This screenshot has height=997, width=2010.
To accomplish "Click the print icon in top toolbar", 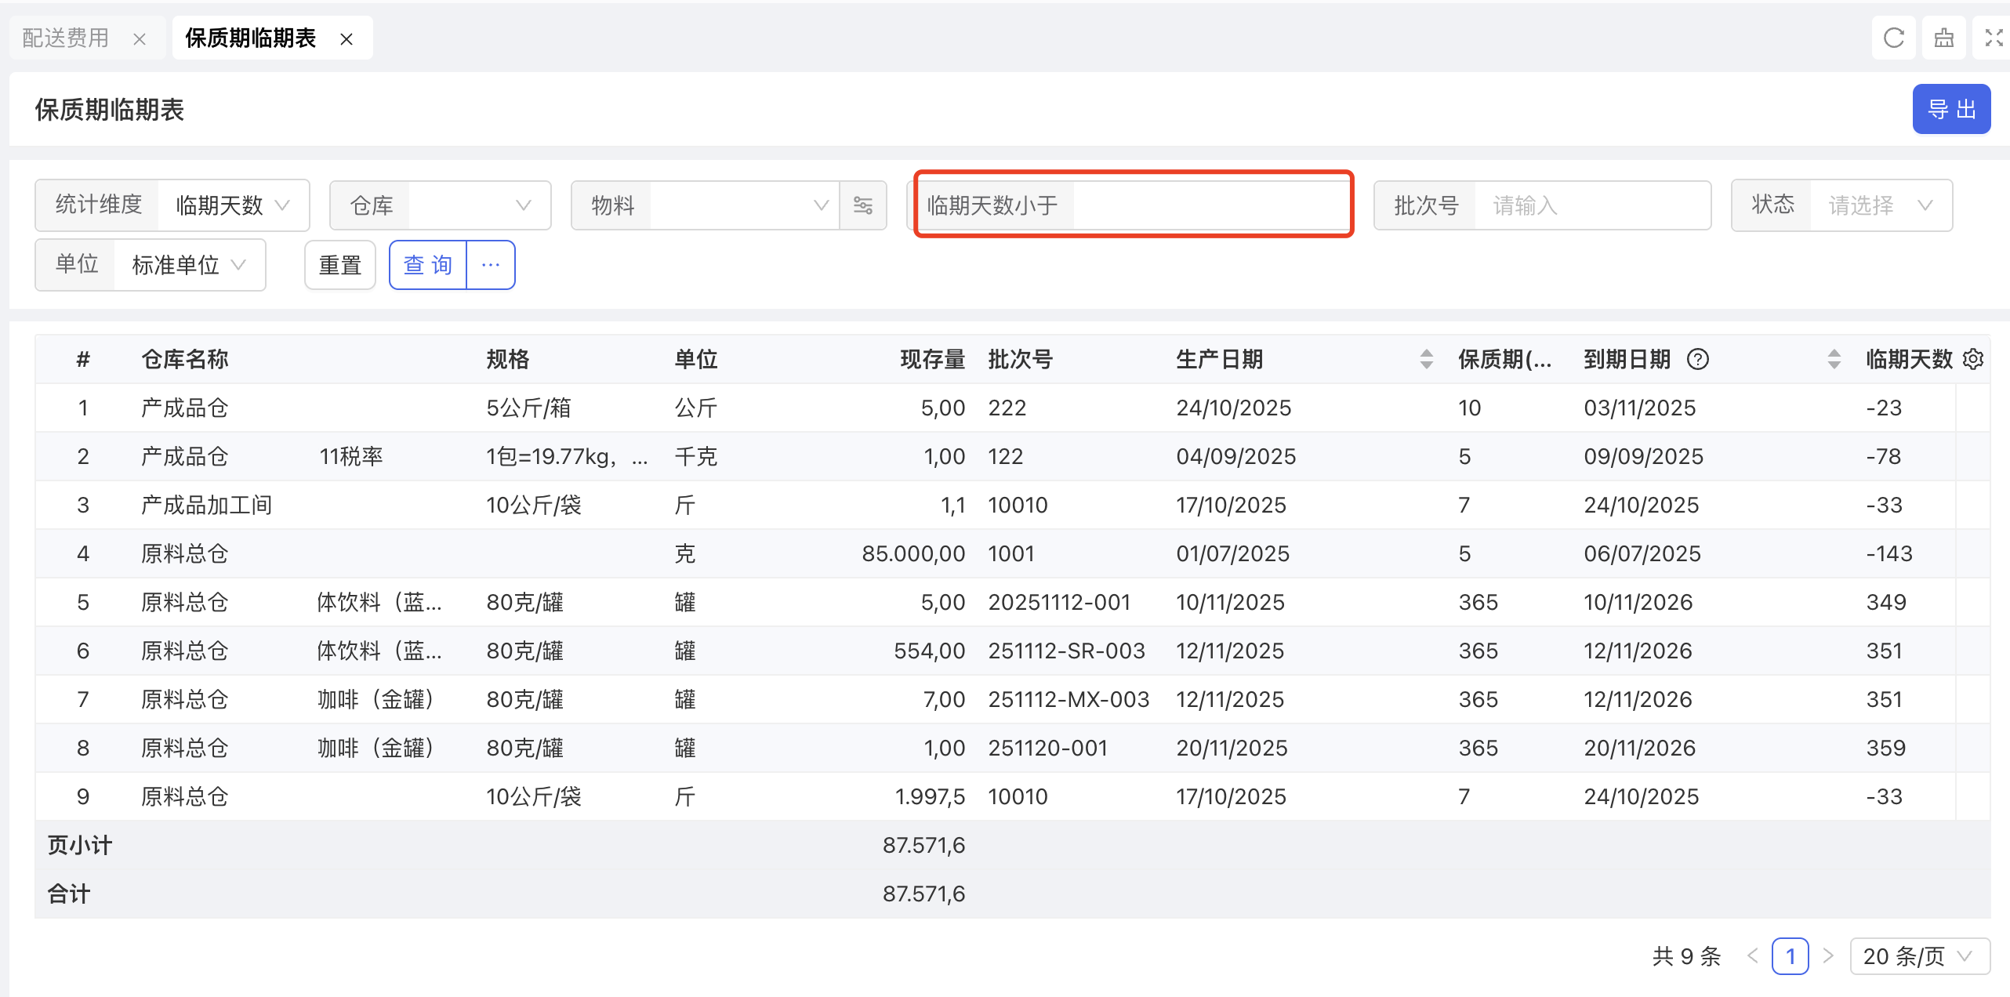I will tap(1943, 38).
